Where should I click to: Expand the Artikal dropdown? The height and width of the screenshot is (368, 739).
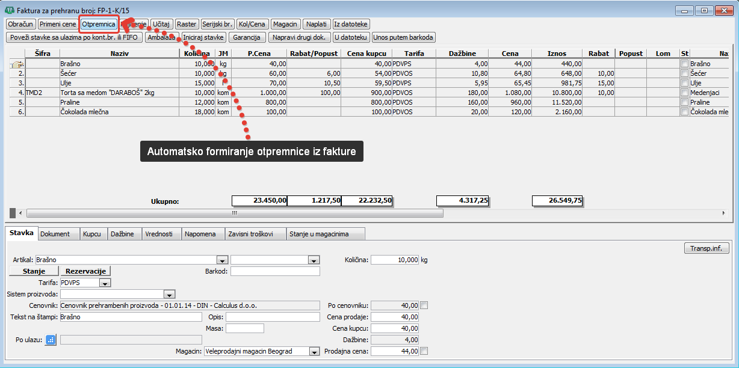click(x=222, y=260)
